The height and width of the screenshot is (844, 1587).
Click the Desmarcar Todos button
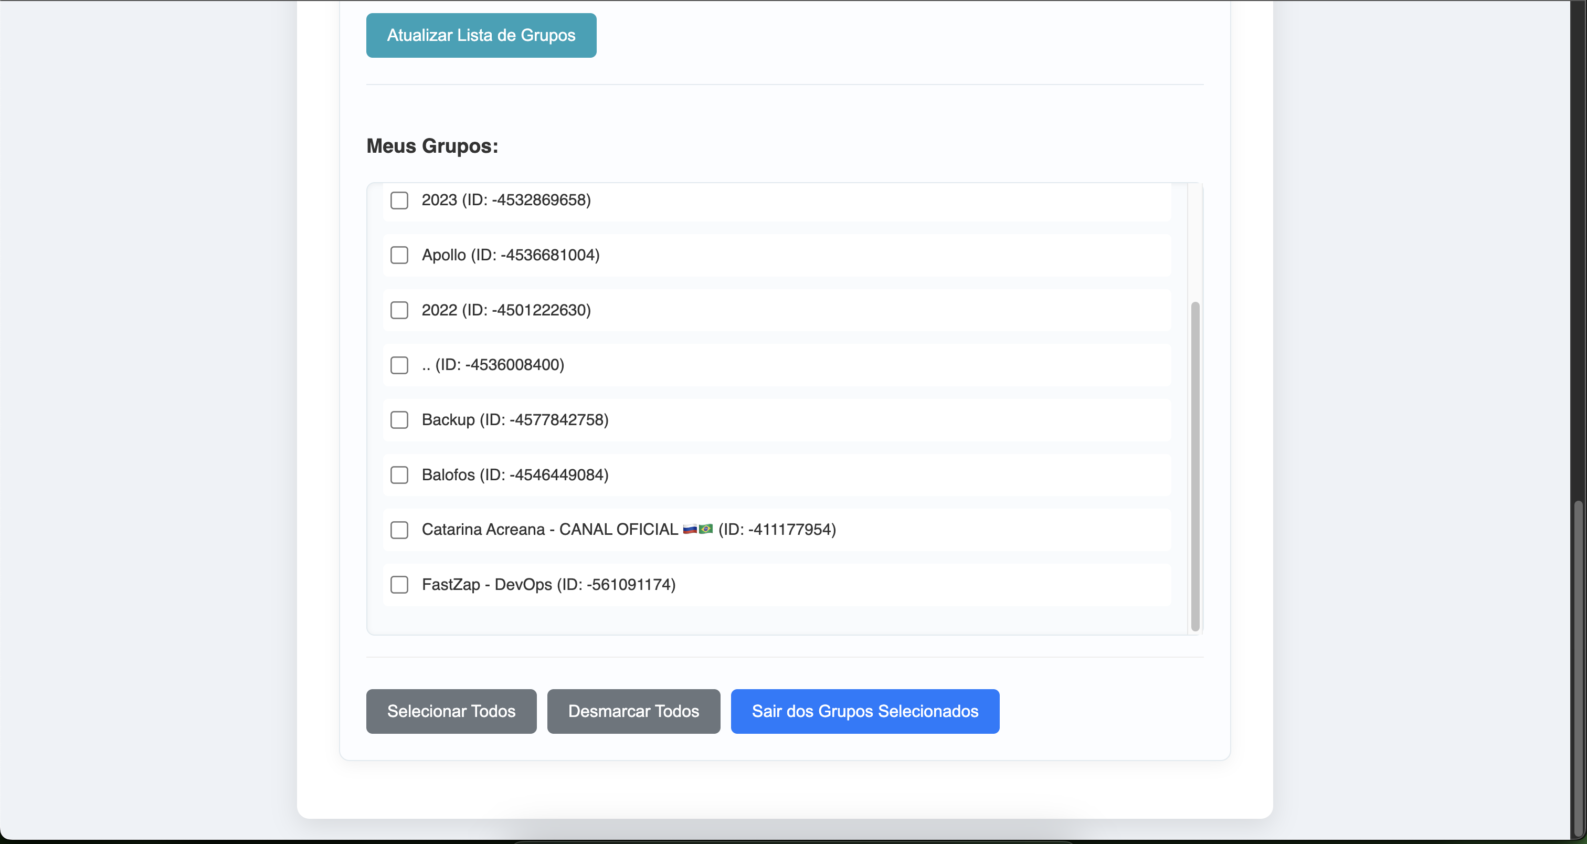[x=633, y=712]
